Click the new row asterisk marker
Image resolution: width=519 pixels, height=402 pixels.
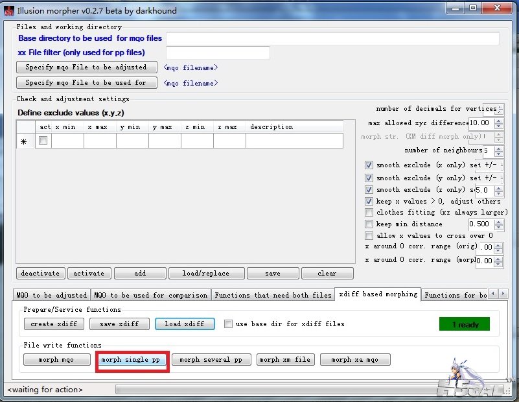[x=24, y=141]
